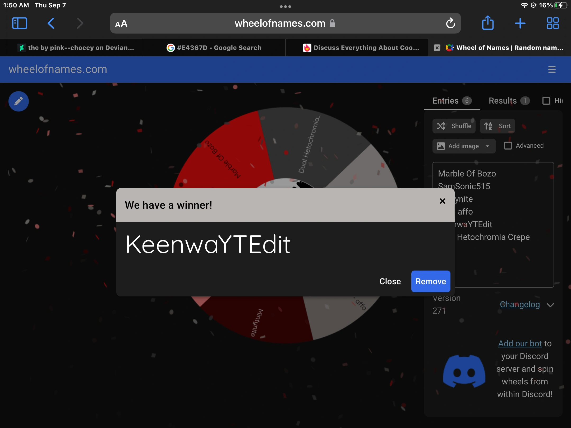Open Safari sidebar panel icon
Image resolution: width=571 pixels, height=428 pixels.
coord(20,23)
